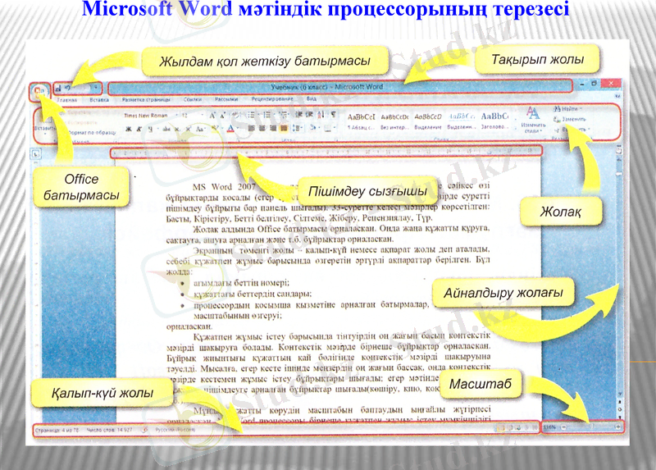Open the Change Case Aa menu
The image size is (656, 470).
200,130
